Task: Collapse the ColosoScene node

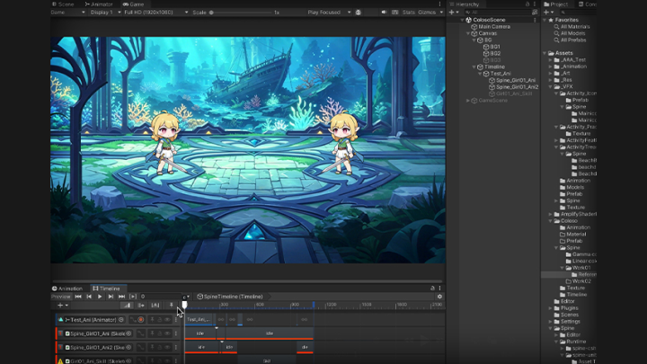Action: point(462,20)
